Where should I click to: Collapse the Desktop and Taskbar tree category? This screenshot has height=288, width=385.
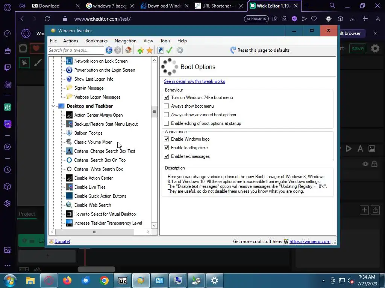pos(53,106)
